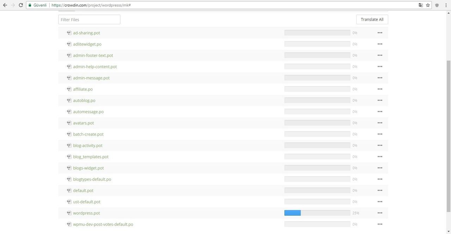
Task: Open the three-dot menu for default.pot
Action: click(380, 190)
